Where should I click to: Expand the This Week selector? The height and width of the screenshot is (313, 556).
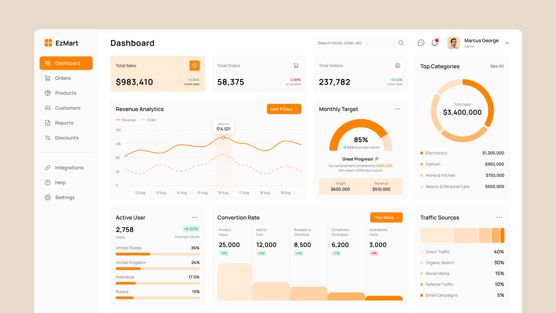point(386,217)
